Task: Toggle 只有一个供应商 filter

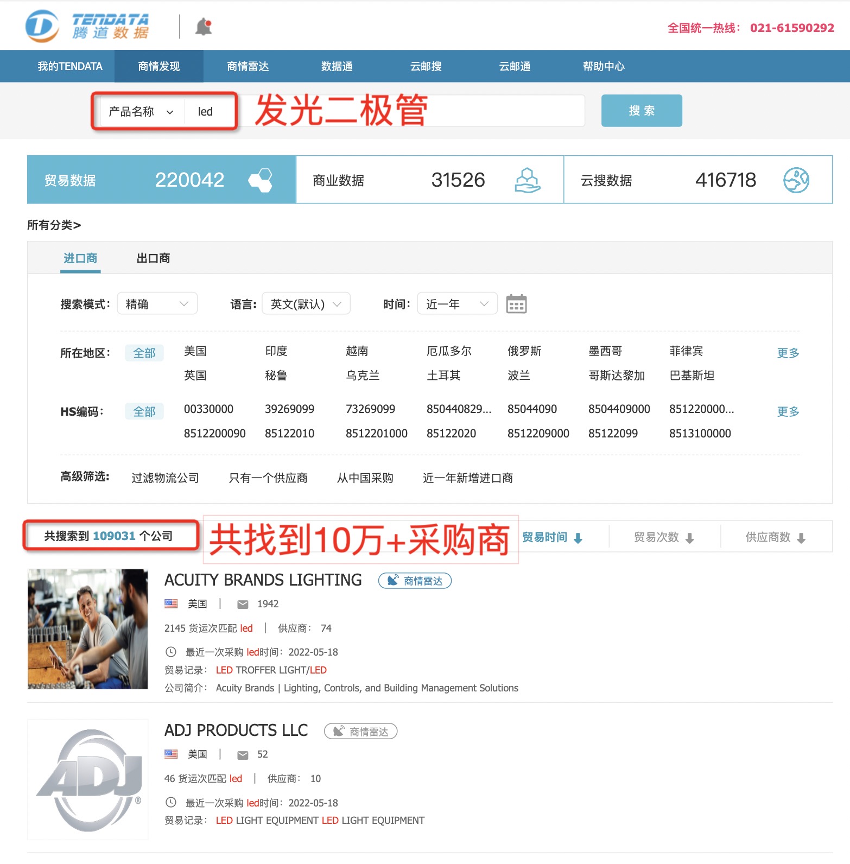Action: click(x=268, y=478)
